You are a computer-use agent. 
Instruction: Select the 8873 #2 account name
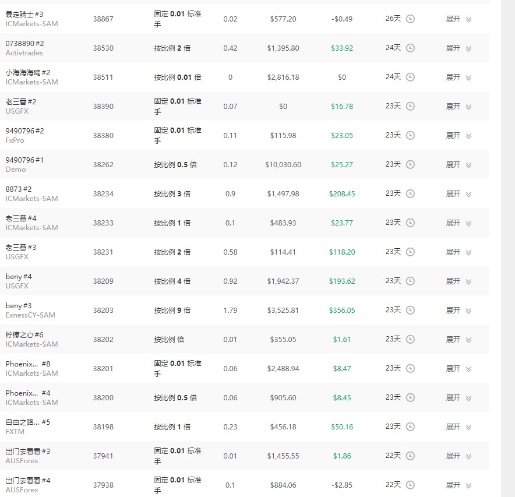pyautogui.click(x=19, y=189)
